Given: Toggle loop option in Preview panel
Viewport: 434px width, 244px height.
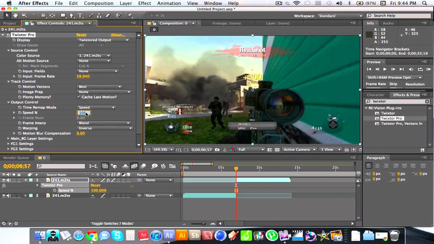Looking at the screenshot, I should pyautogui.click(x=420, y=69).
